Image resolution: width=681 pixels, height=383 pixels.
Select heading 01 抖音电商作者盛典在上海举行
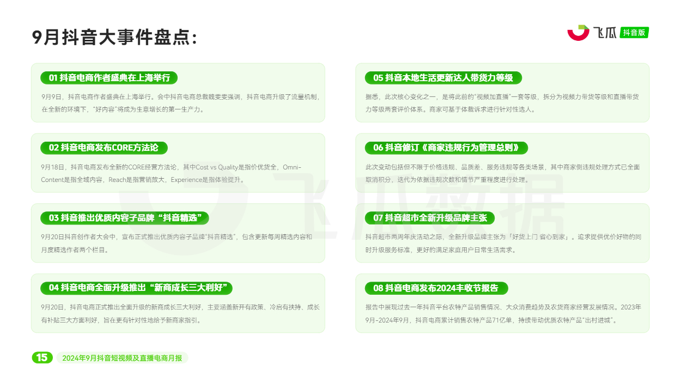coord(109,78)
